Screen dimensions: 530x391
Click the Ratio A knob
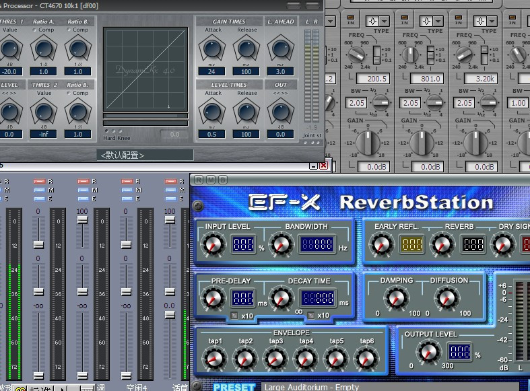click(x=44, y=48)
